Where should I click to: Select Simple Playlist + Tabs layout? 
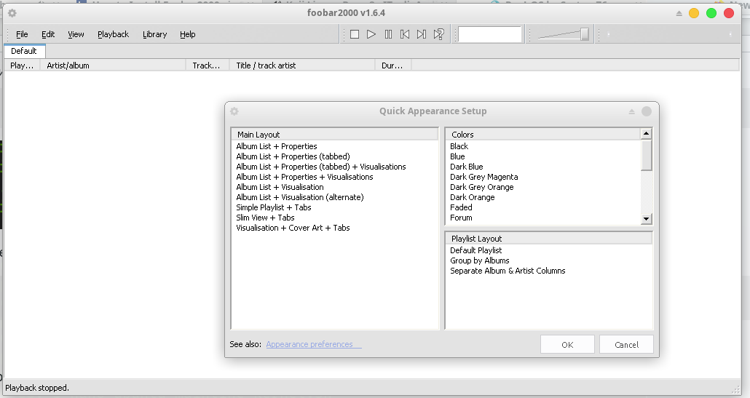coord(274,207)
